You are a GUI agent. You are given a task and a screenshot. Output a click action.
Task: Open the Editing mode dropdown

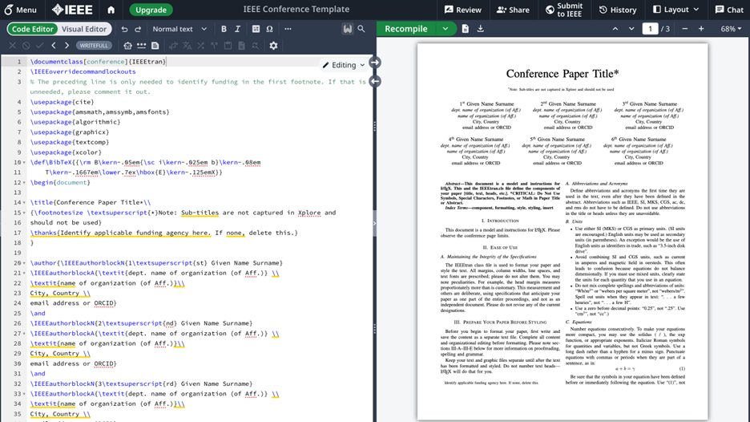pyautogui.click(x=344, y=65)
